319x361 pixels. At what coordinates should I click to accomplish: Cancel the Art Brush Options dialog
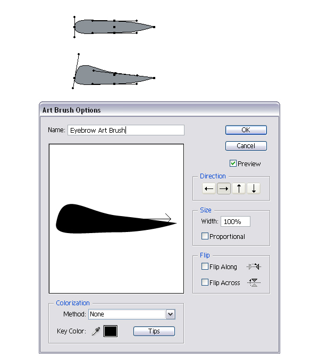coord(246,146)
